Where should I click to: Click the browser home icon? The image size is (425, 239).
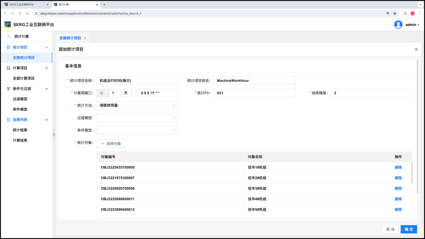[27, 13]
